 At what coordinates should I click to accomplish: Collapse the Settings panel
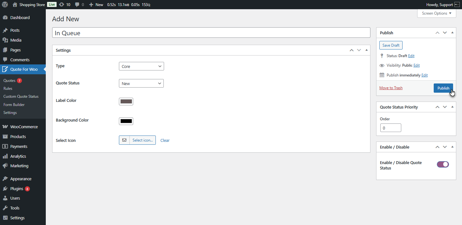366,50
